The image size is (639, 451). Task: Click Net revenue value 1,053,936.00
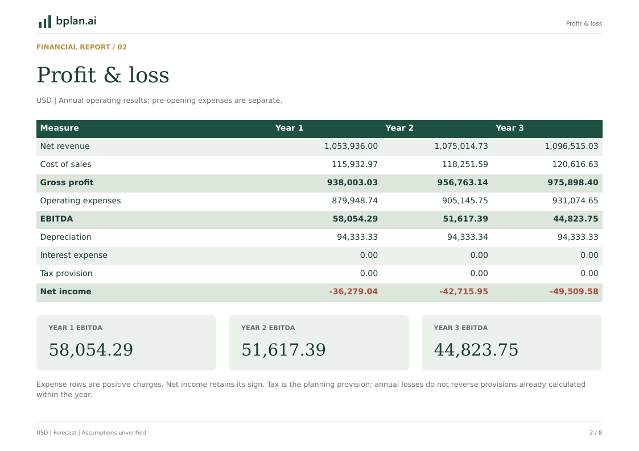[x=351, y=147]
